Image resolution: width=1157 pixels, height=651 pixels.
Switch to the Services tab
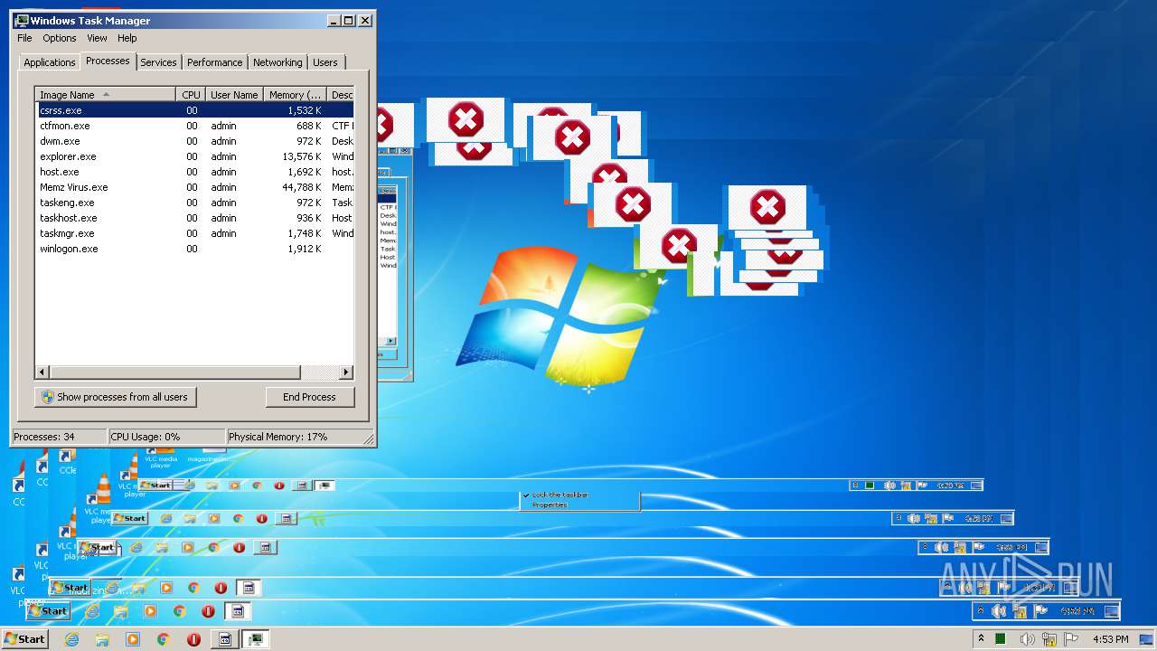click(x=158, y=62)
